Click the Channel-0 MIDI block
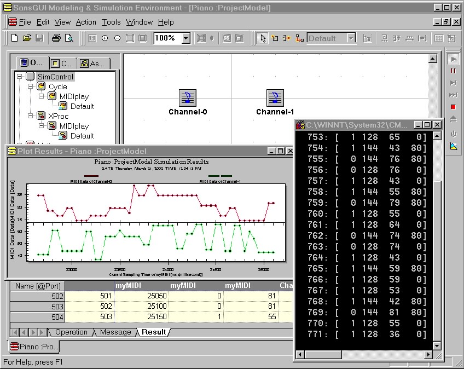464x369 pixels. (188, 98)
